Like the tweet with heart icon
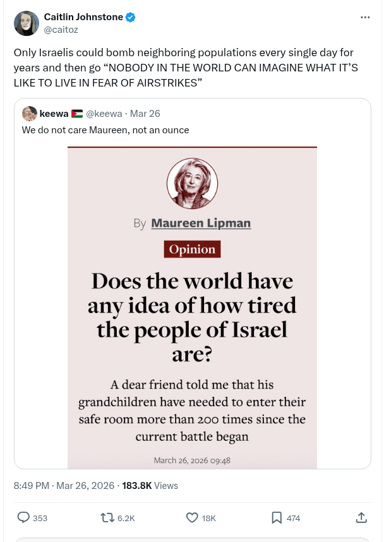Viewport: 384px width, 542px height. click(x=193, y=517)
